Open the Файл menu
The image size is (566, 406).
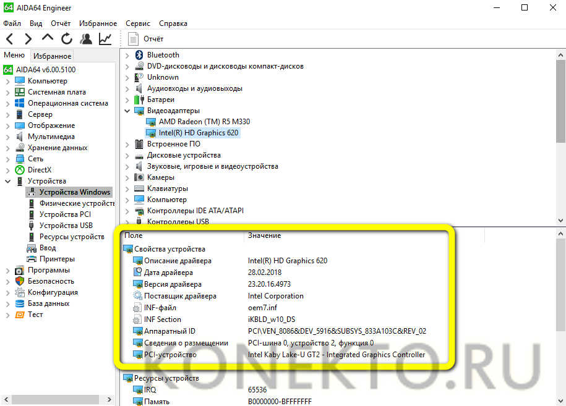tap(12, 23)
